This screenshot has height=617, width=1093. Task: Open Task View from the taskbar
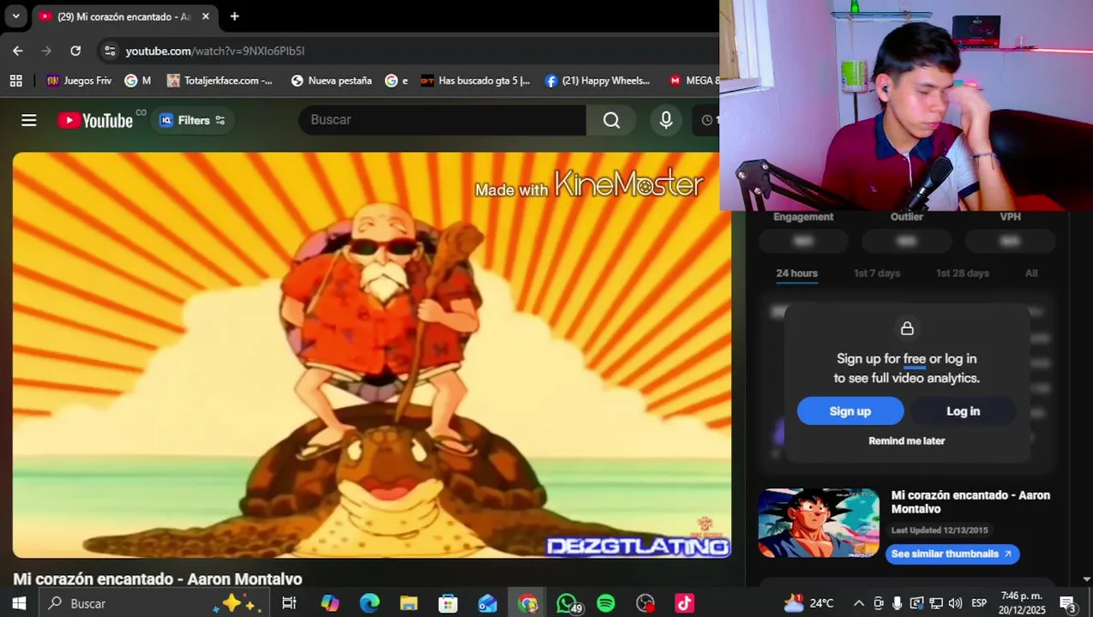click(289, 603)
